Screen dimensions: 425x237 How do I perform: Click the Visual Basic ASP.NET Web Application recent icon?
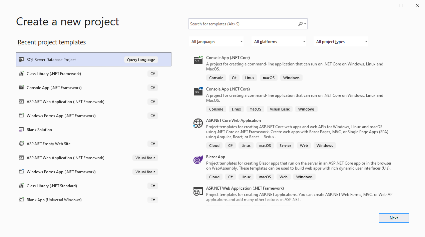point(21,158)
